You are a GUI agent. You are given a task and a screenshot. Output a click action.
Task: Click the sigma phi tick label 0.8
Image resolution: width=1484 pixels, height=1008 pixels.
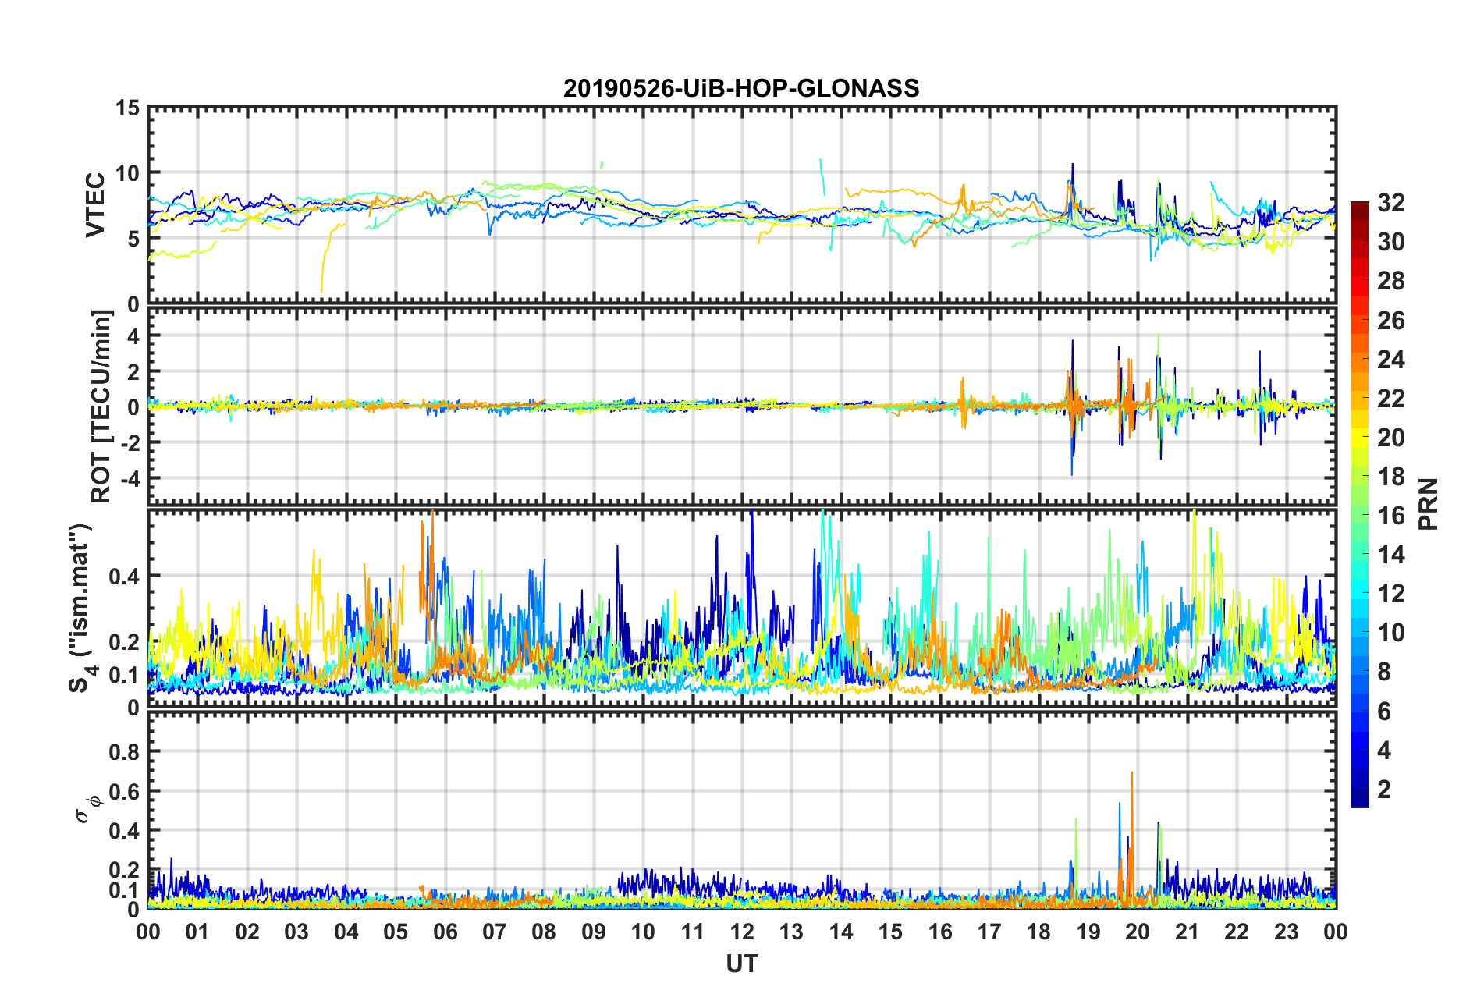coord(124,752)
